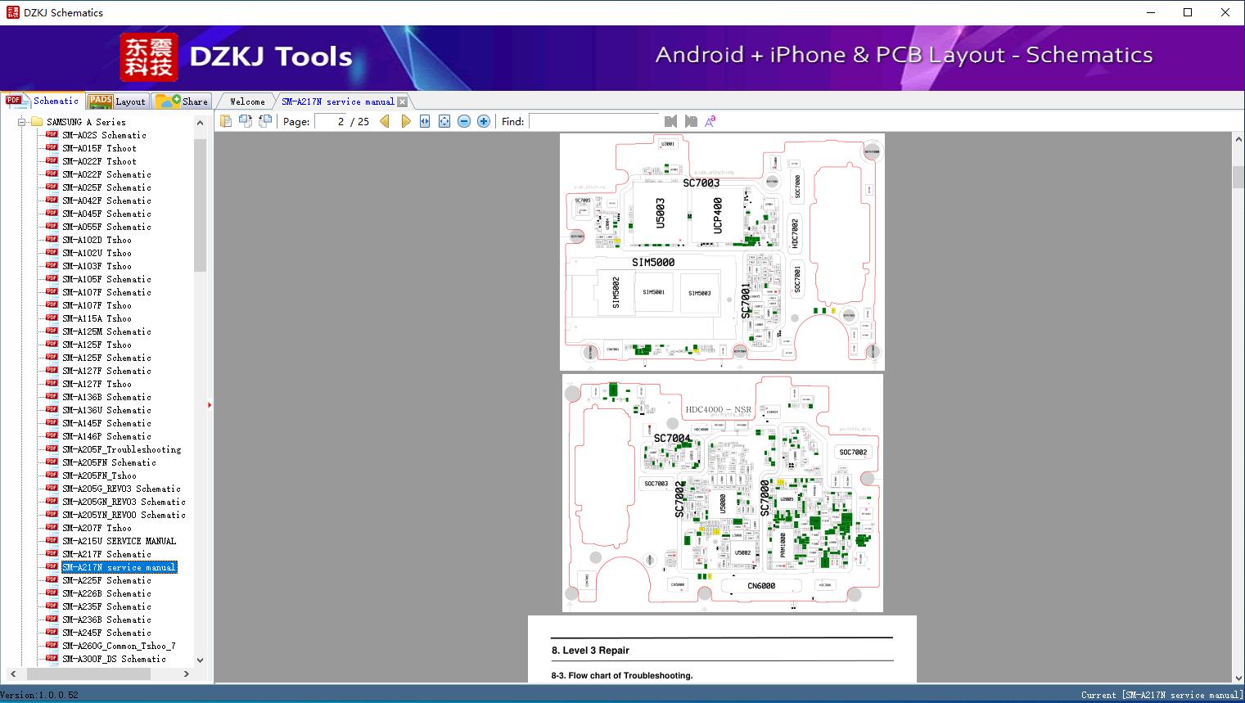1245x703 pixels.
Task: Open SM-A042F Schematic
Action: (x=106, y=201)
